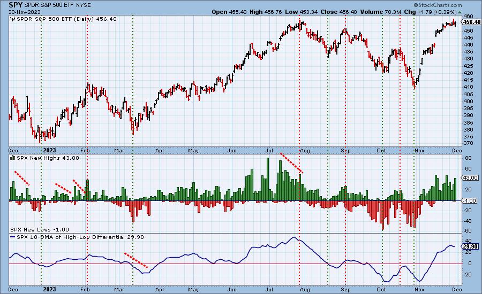The height and width of the screenshot is (294, 482).
Task: Click the 400 label on the price axis
Action: point(469,101)
